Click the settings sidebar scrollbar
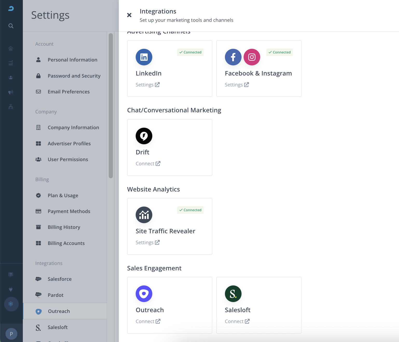Image resolution: width=399 pixels, height=342 pixels. [111, 106]
